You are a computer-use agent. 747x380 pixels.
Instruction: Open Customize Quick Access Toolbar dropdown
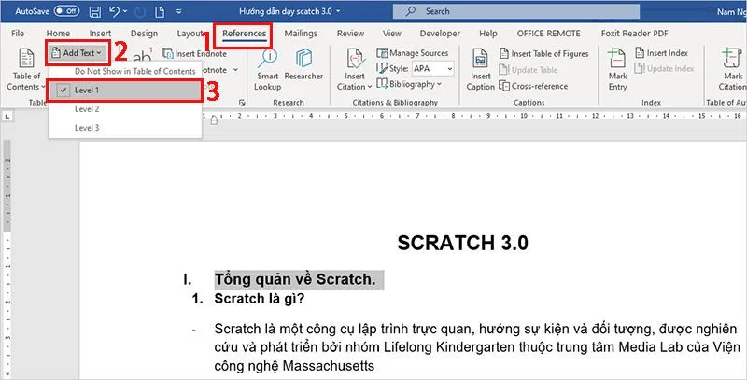(x=178, y=11)
